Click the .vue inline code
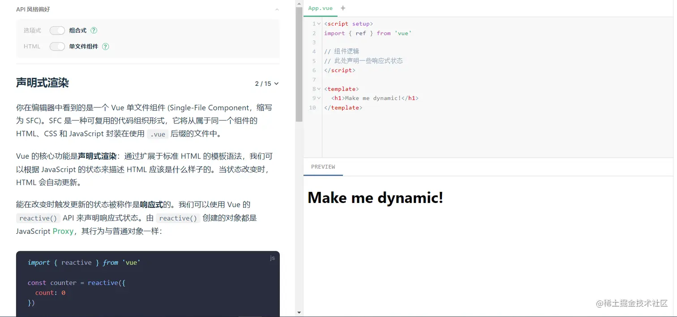Image resolution: width=677 pixels, height=317 pixels. pyautogui.click(x=158, y=134)
